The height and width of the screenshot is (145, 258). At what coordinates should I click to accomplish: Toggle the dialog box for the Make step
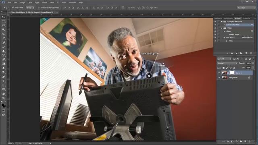[218, 41]
